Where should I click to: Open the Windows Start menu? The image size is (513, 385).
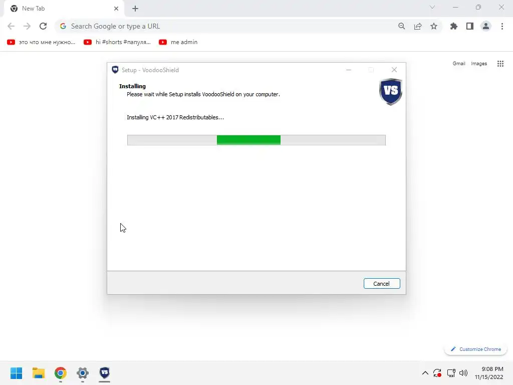[17, 373]
